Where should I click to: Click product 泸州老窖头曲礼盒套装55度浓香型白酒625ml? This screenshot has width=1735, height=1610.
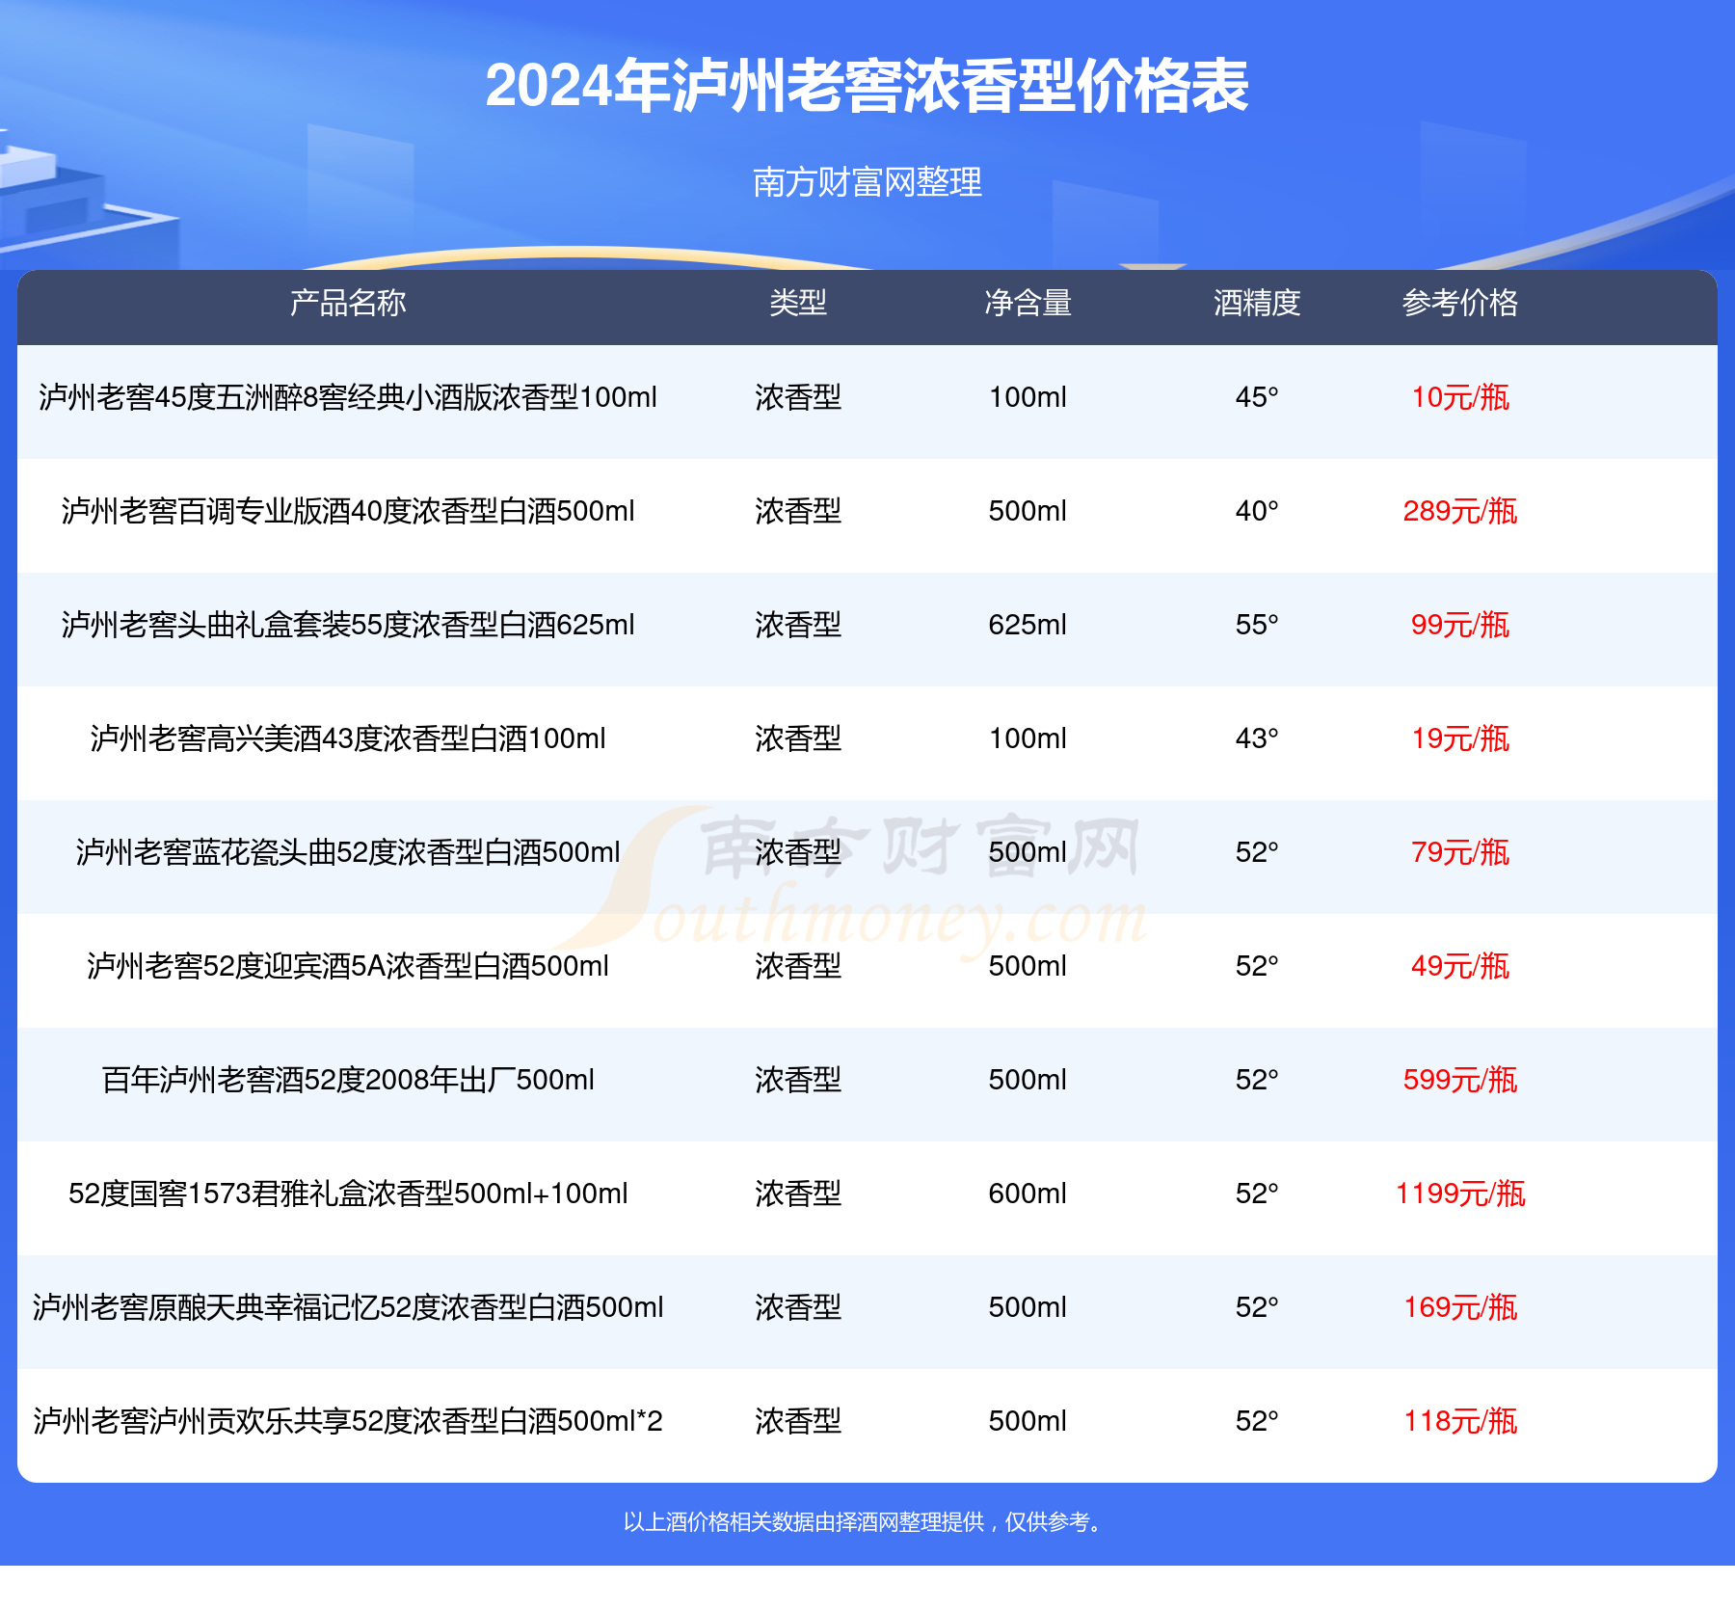coord(348,625)
